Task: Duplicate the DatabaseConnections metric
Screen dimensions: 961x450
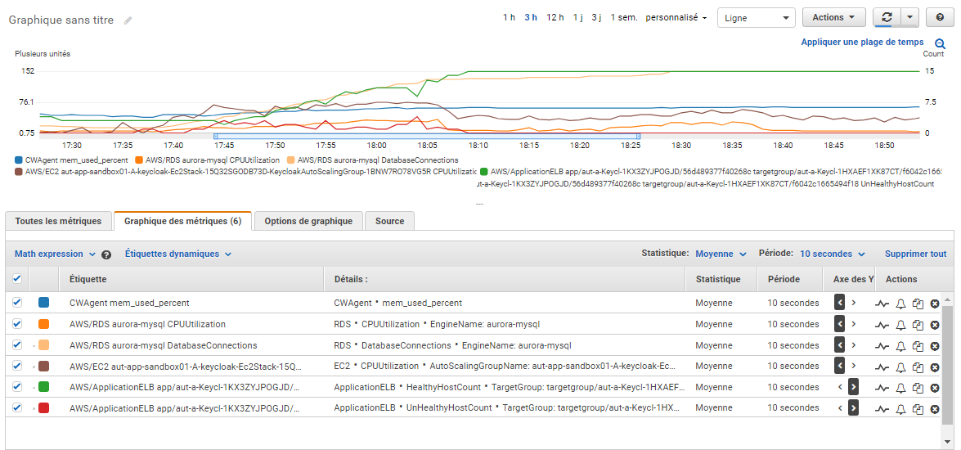Action: 918,346
